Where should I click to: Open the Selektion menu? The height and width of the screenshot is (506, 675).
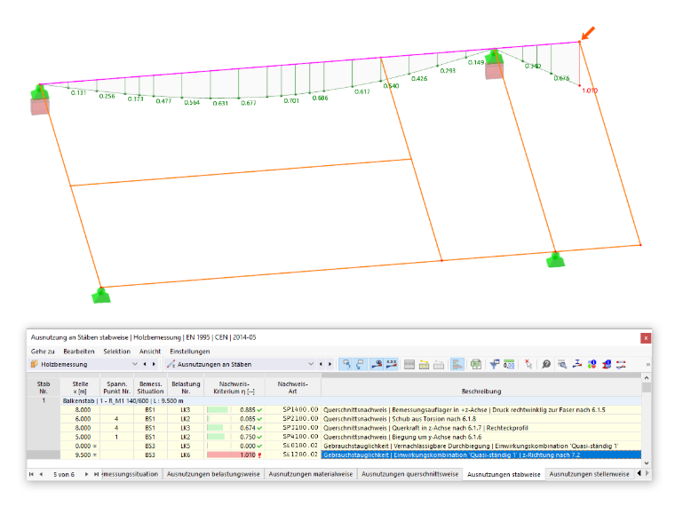tap(116, 352)
